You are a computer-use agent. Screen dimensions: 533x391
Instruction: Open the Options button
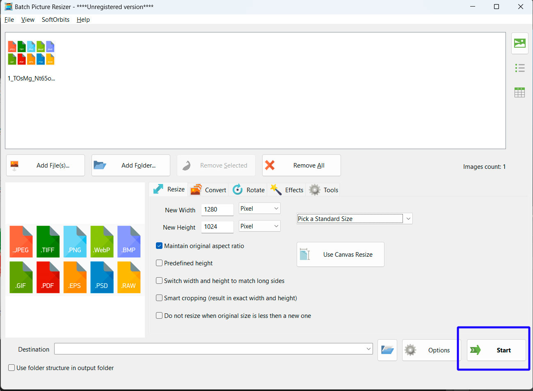tap(429, 350)
